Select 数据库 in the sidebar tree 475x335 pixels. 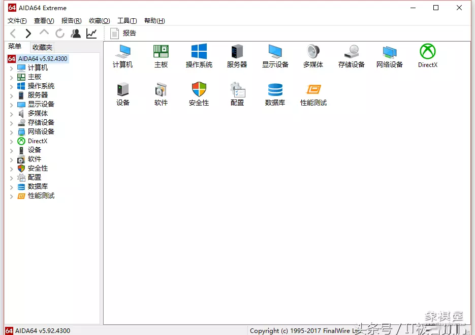click(x=38, y=186)
